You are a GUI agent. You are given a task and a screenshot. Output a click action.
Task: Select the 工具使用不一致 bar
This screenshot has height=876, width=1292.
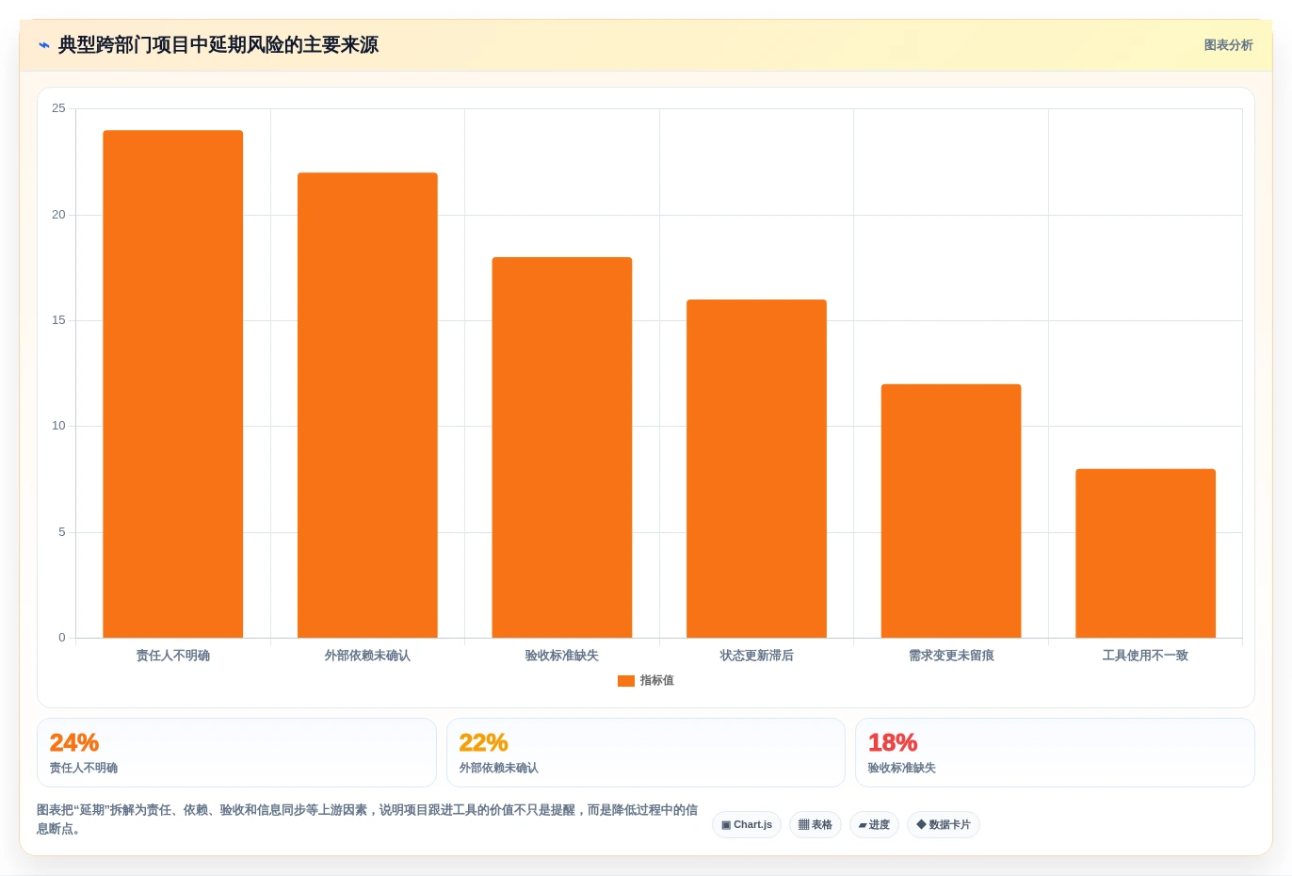[1145, 553]
